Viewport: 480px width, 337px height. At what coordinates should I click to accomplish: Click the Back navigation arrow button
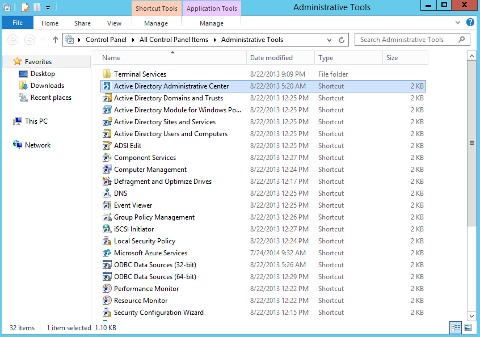13,40
